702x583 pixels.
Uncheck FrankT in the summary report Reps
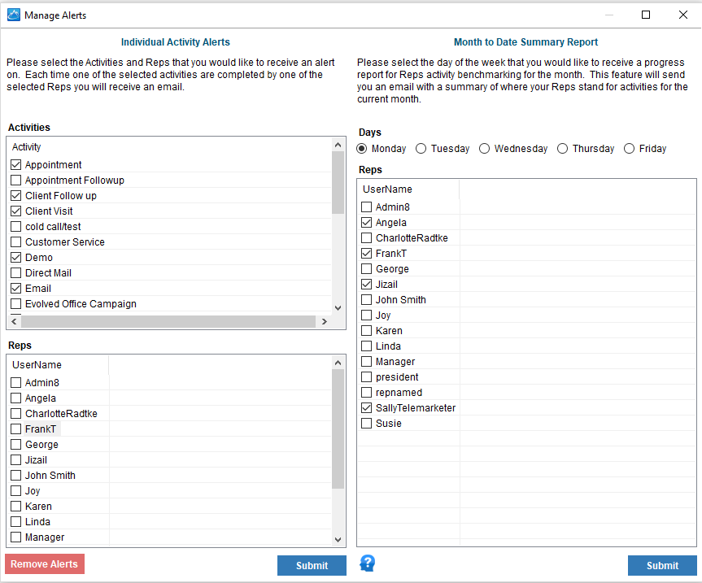pos(367,253)
